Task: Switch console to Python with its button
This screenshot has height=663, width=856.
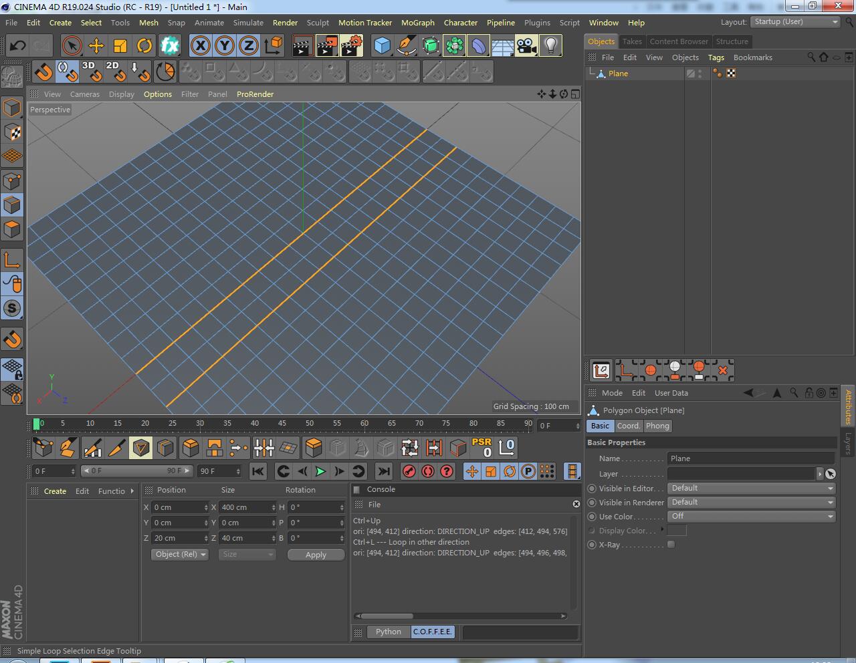Action: (388, 632)
